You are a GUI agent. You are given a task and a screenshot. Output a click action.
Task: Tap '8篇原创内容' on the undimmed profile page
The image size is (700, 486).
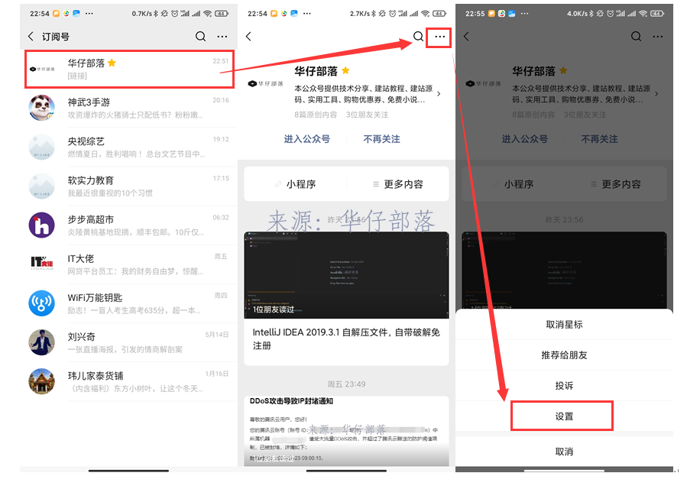click(x=316, y=115)
